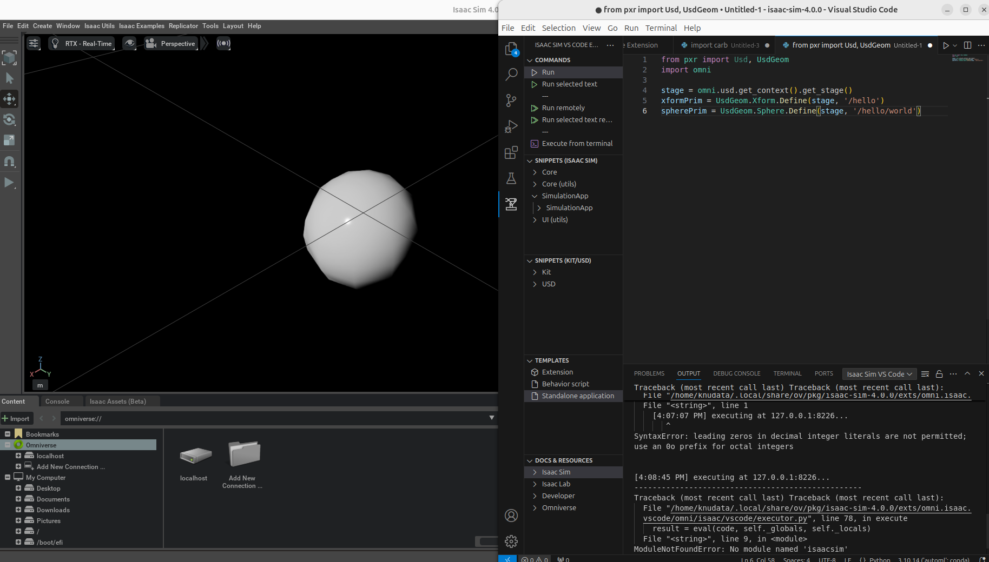Click the Import button in Content

[16, 419]
